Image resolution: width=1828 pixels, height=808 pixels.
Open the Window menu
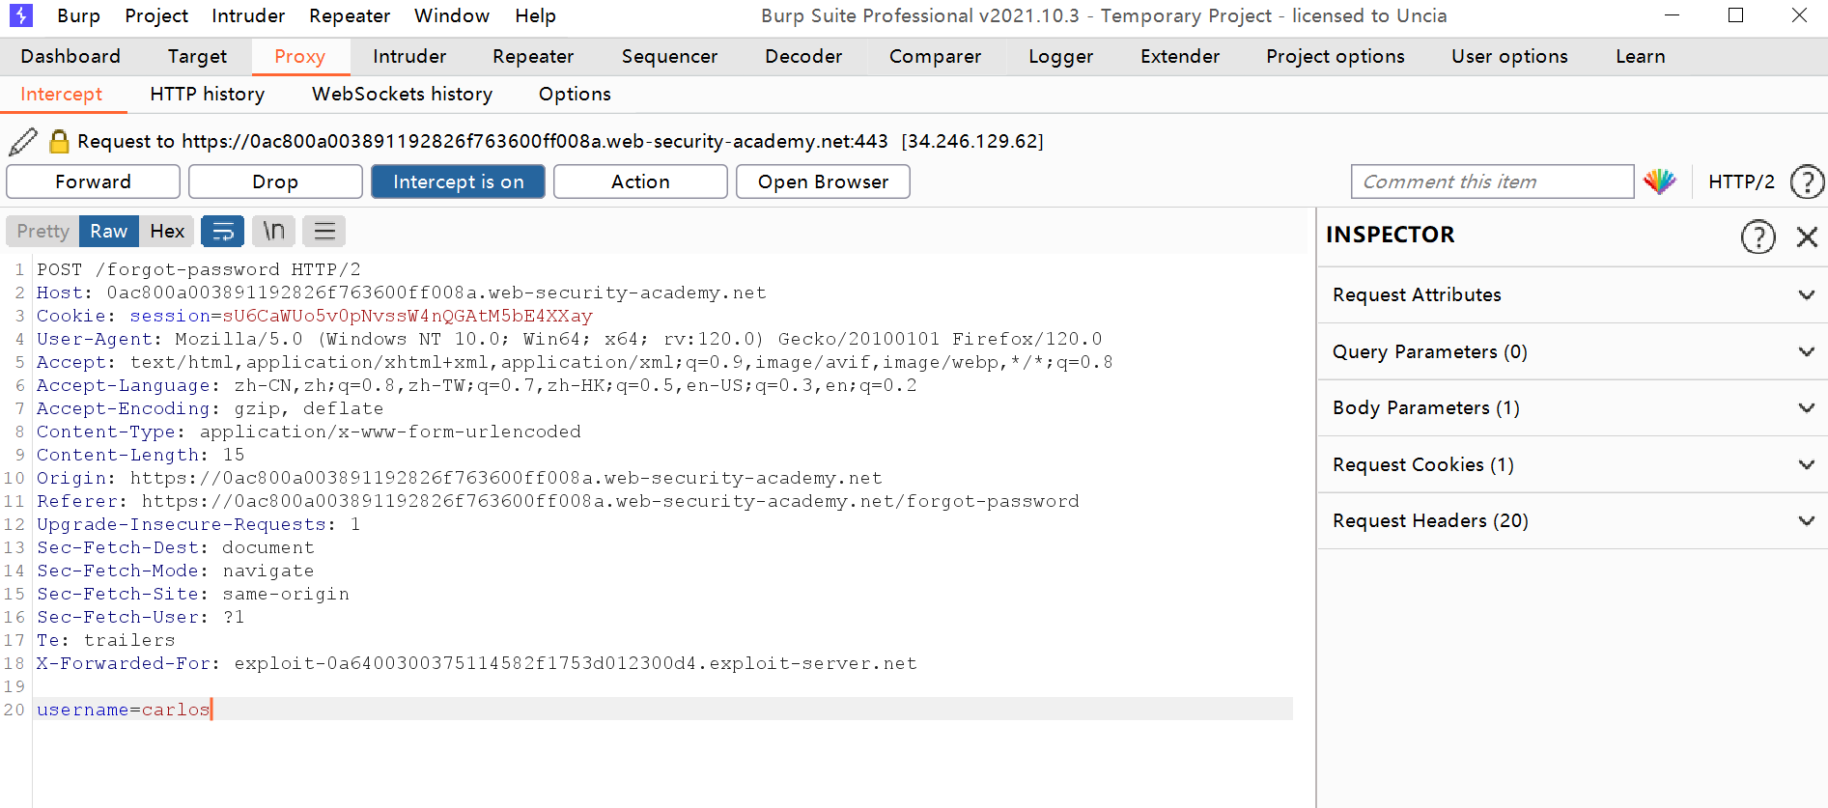click(452, 15)
